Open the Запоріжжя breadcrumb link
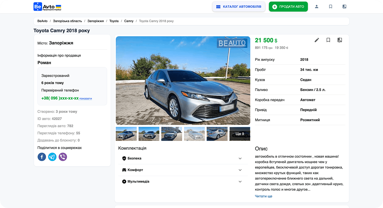Viewport: 383px width, 208px height. [x=96, y=21]
